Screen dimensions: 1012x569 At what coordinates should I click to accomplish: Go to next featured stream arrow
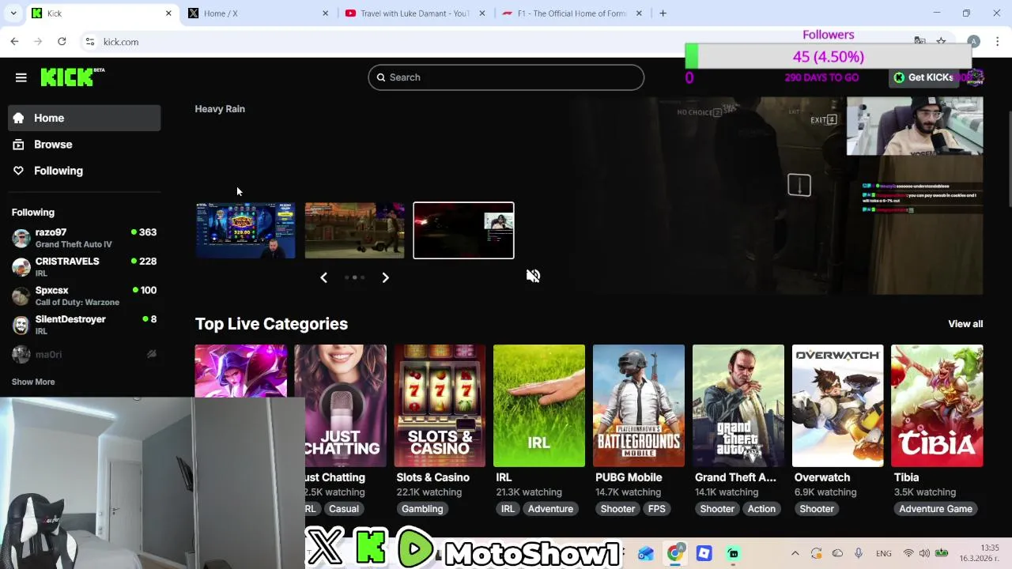[385, 277]
